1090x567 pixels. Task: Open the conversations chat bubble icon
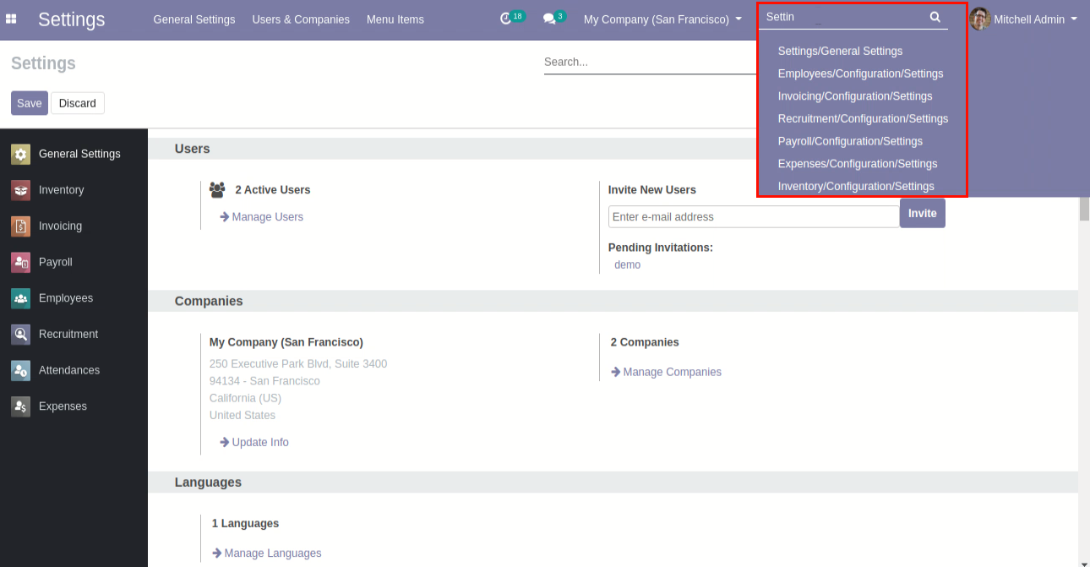(x=549, y=19)
